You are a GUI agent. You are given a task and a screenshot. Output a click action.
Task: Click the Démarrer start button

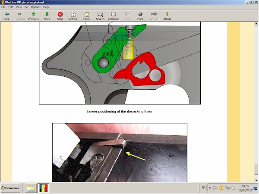pyautogui.click(x=10, y=188)
